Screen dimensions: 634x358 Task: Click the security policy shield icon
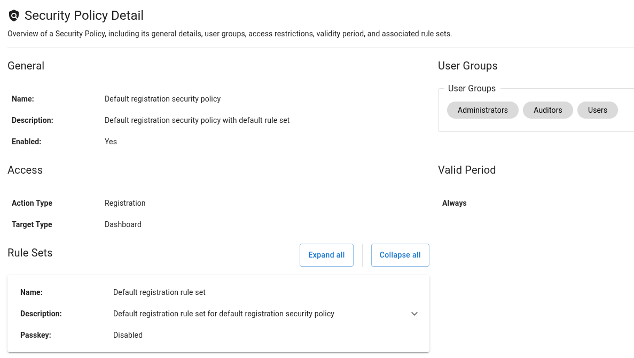pos(14,16)
